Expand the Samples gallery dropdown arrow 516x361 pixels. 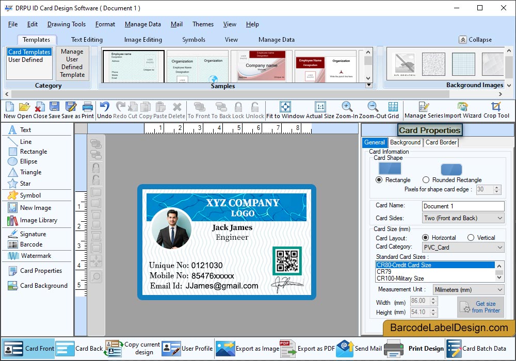[x=368, y=85]
